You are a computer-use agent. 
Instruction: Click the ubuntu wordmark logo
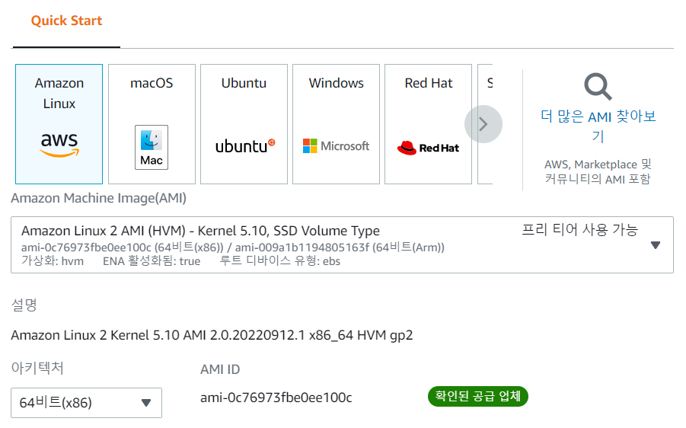(245, 146)
